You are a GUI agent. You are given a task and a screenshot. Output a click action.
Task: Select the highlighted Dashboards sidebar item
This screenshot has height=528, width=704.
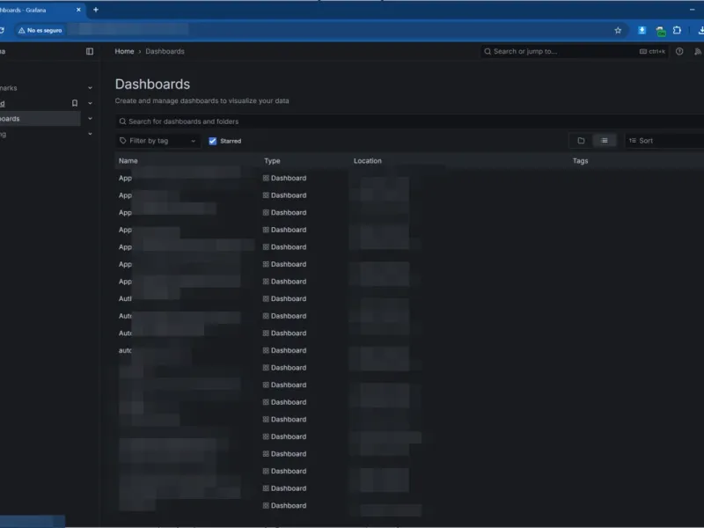[x=40, y=119]
